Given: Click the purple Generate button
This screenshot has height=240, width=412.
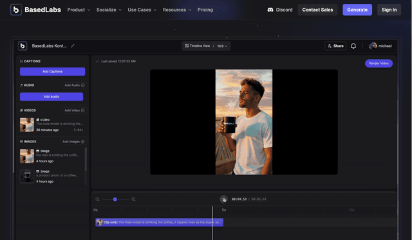Looking at the screenshot, I should tap(357, 10).
